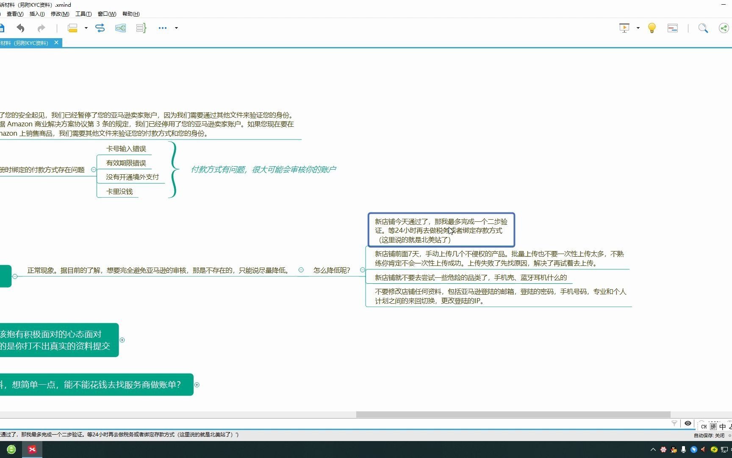Click the 拼 IME indicator
Screen dimensions: 732x458
(x=713, y=427)
